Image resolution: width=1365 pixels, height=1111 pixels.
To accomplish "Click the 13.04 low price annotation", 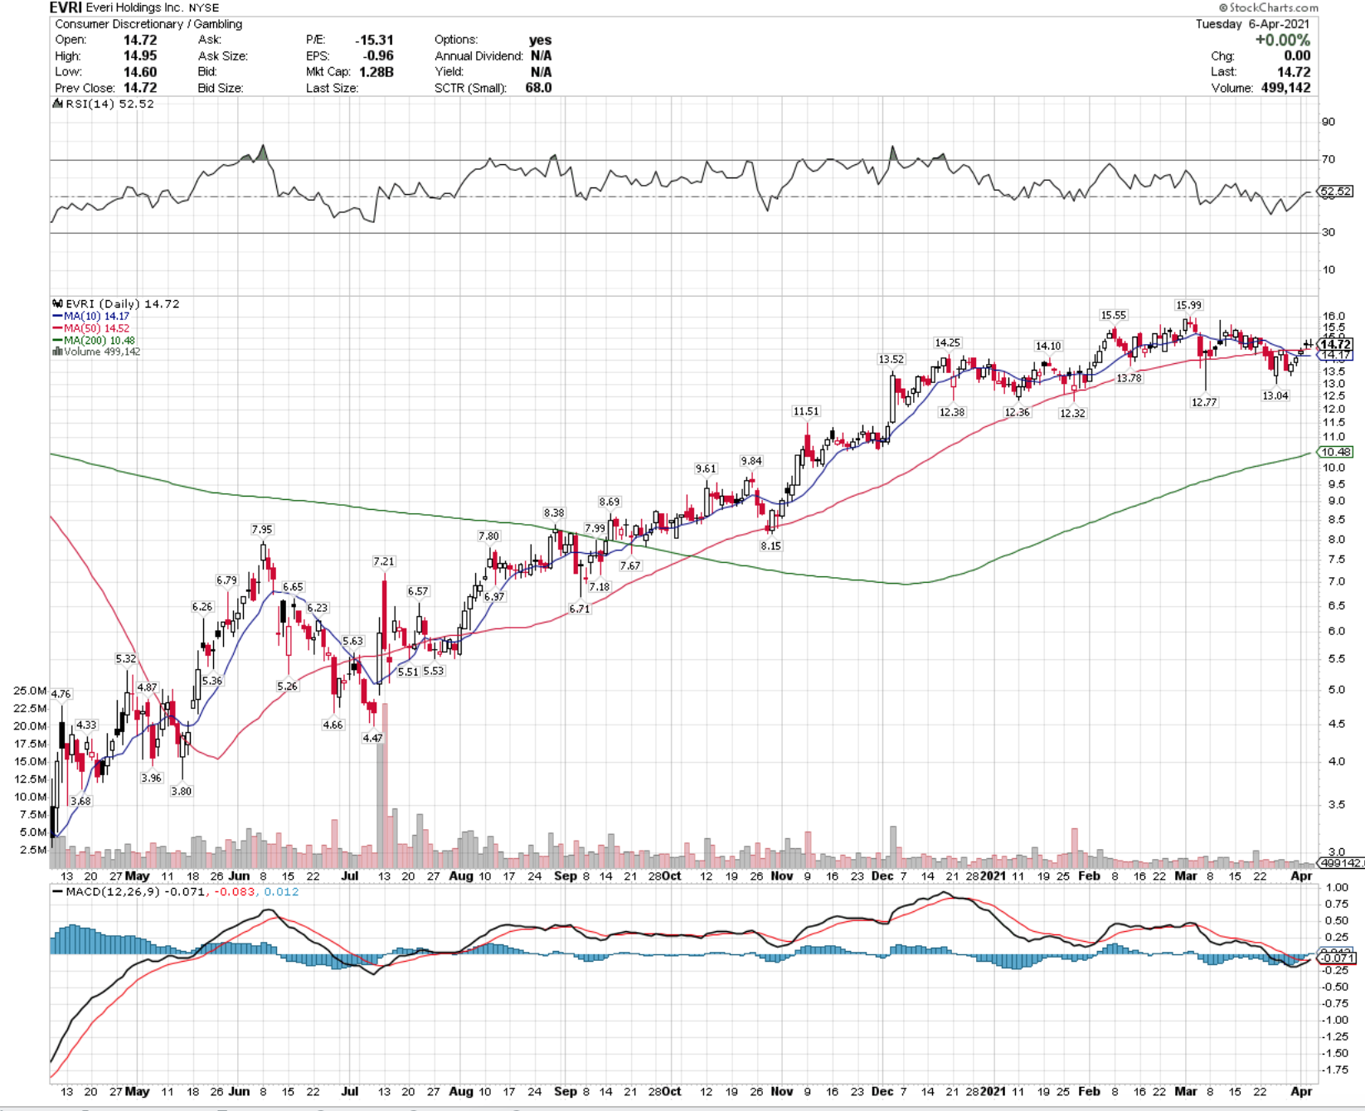I will [1275, 395].
